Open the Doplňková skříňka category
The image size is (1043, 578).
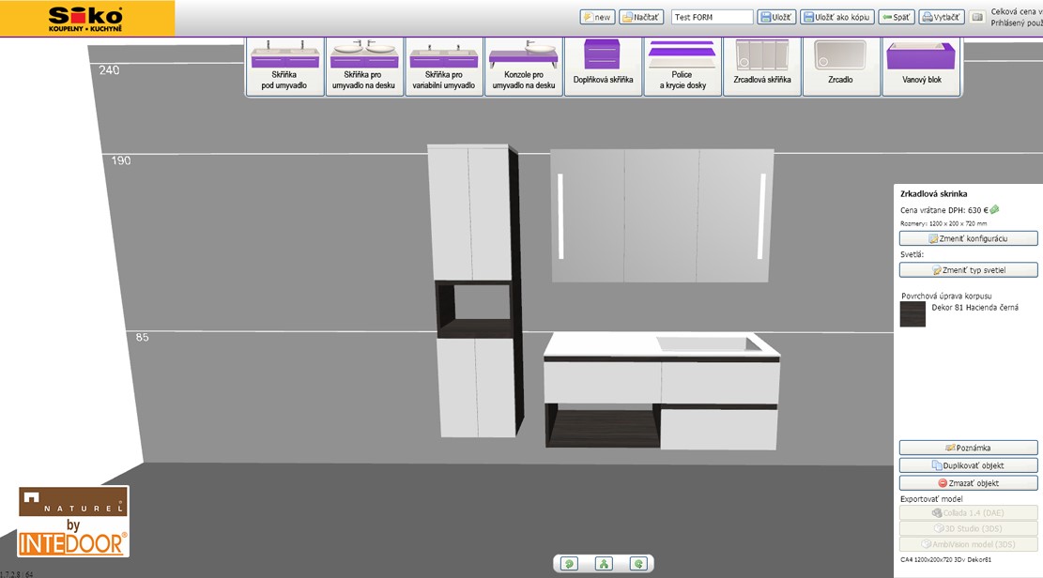[x=604, y=66]
